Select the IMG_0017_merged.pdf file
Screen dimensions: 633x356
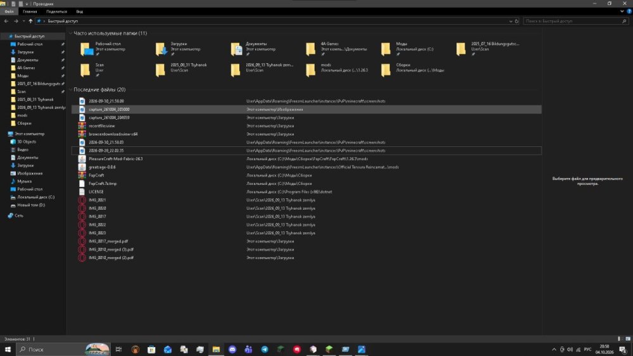[x=108, y=241]
